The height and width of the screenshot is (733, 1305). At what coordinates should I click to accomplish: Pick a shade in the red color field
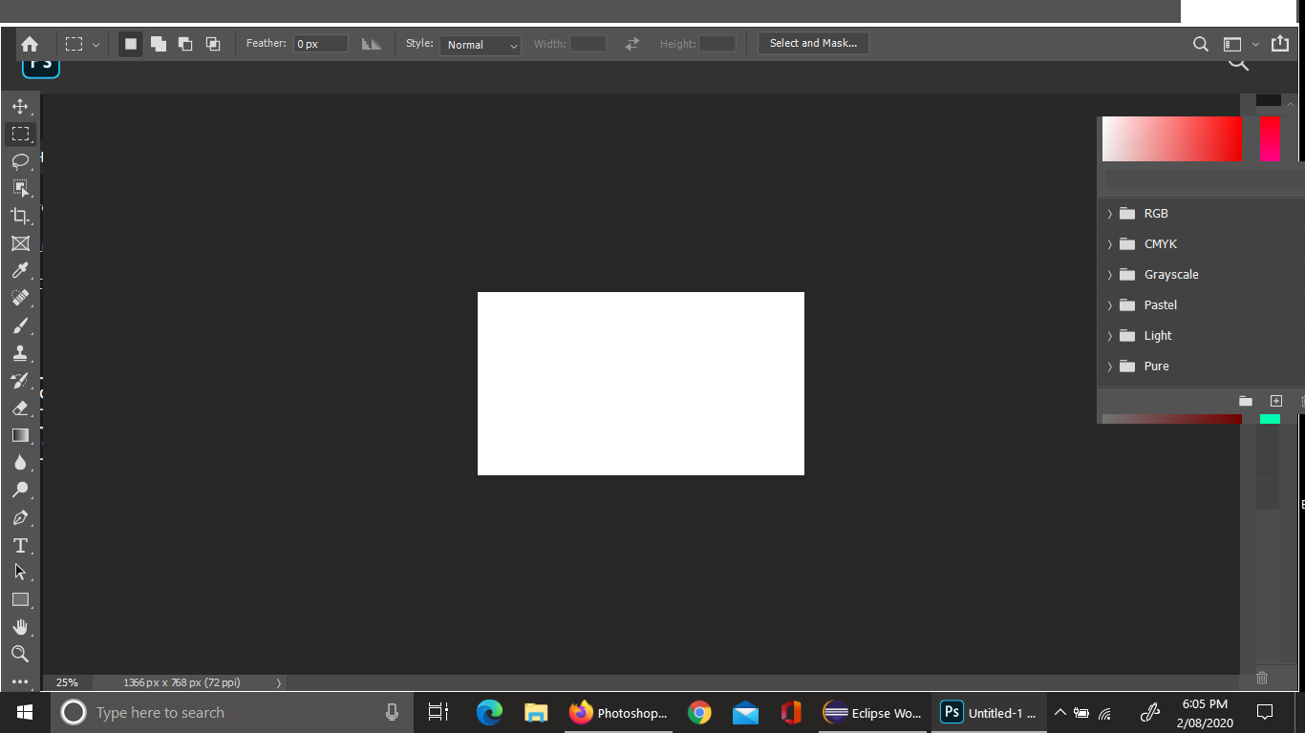(x=1171, y=139)
